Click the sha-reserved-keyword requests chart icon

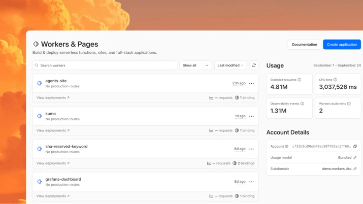pyautogui.click(x=209, y=163)
